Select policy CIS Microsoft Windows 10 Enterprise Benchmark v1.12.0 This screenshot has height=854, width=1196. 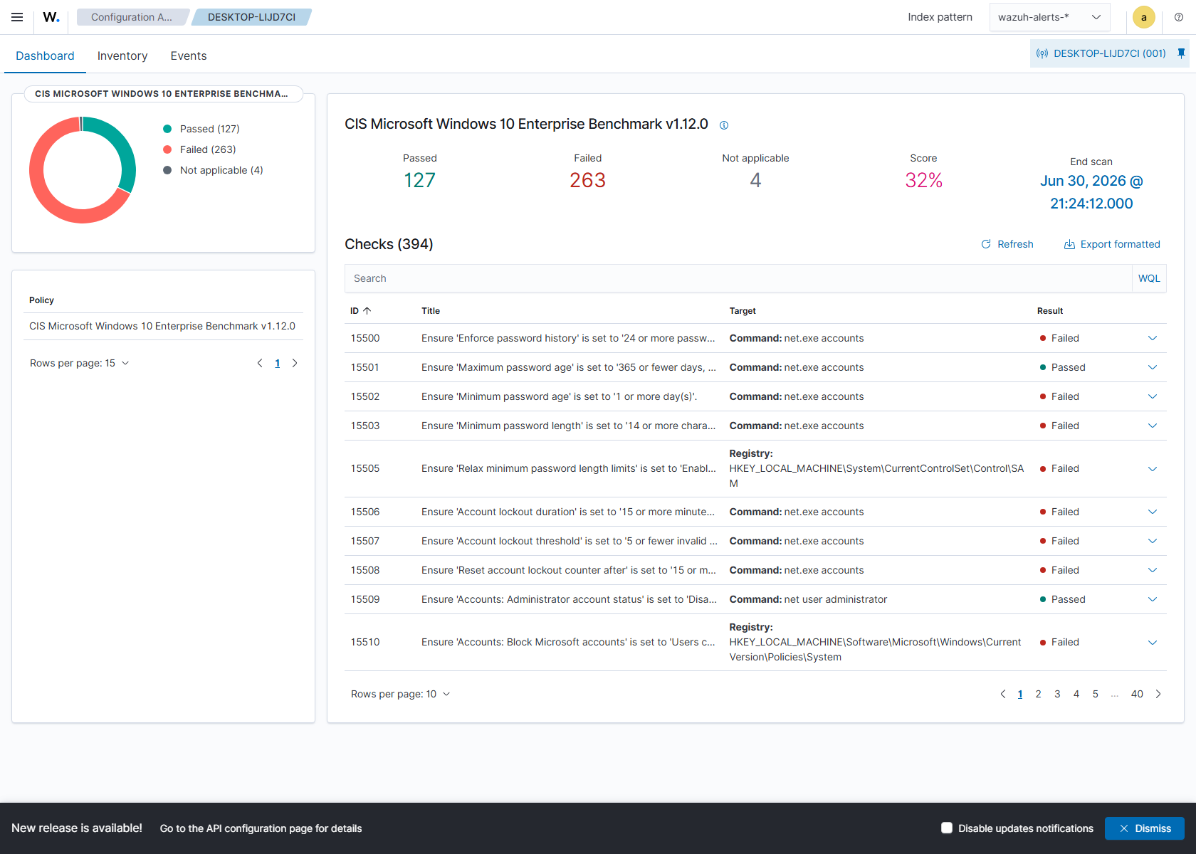coord(162,326)
